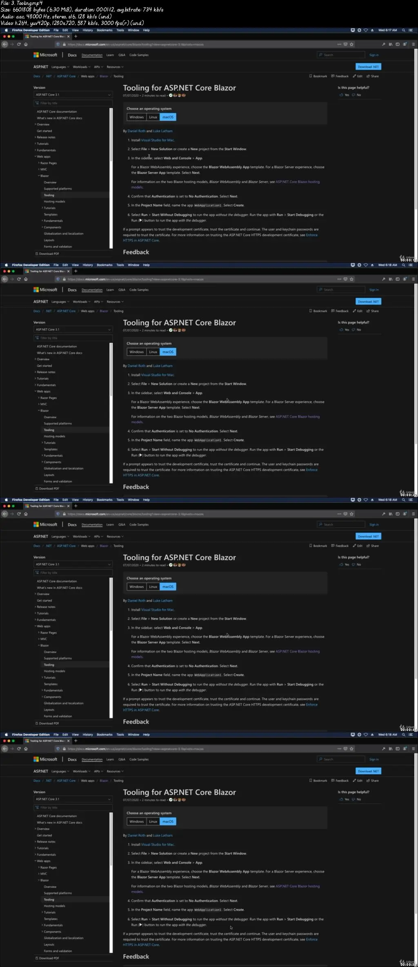
Task: Click the Spotlight search icon in the first frame menu bar
Action: point(404,30)
